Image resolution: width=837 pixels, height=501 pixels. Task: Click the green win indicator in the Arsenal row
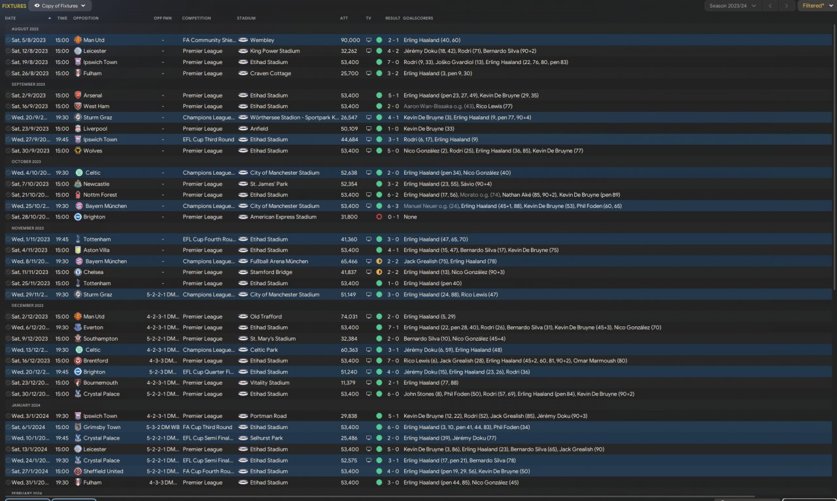379,95
